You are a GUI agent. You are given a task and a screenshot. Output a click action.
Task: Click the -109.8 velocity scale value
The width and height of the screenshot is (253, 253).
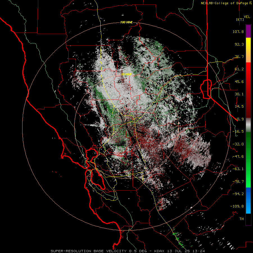click(x=237, y=206)
